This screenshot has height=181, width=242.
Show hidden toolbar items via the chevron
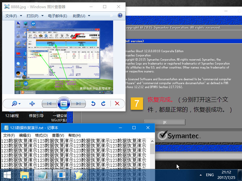click(111, 16)
